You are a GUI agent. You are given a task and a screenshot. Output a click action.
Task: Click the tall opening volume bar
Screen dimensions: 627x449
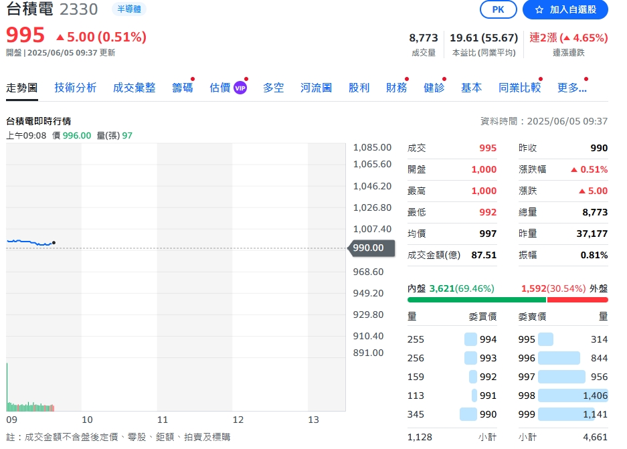coord(7,387)
